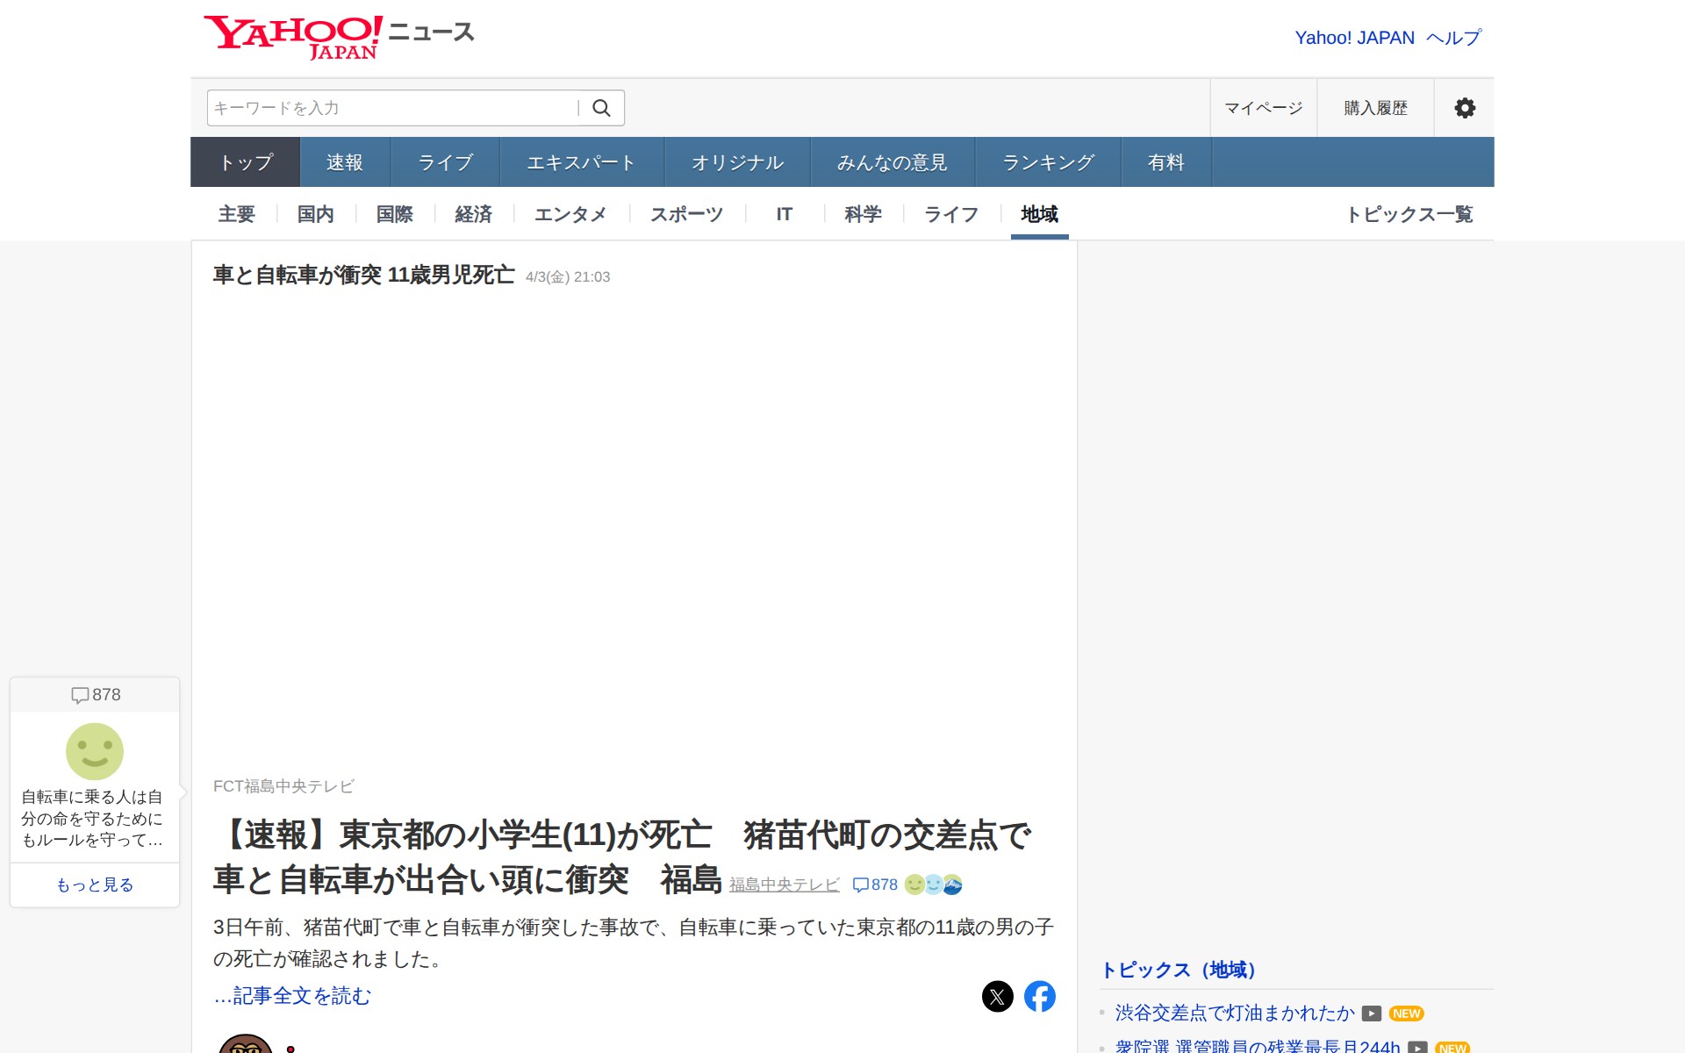1685x1053 pixels.
Task: Select 国内 category tab
Action: (315, 214)
